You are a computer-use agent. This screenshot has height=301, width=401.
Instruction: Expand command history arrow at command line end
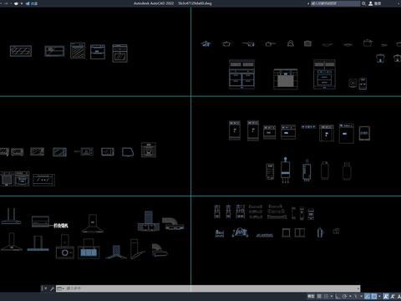point(358,288)
